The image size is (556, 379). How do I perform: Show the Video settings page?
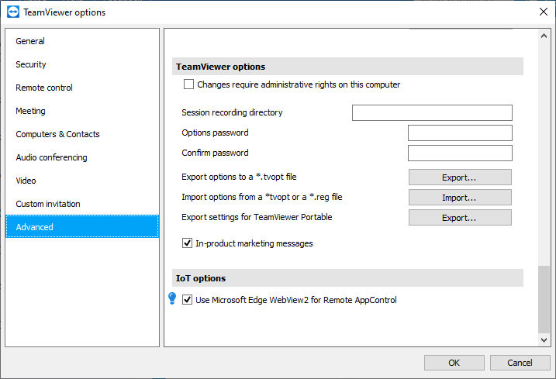coord(82,181)
